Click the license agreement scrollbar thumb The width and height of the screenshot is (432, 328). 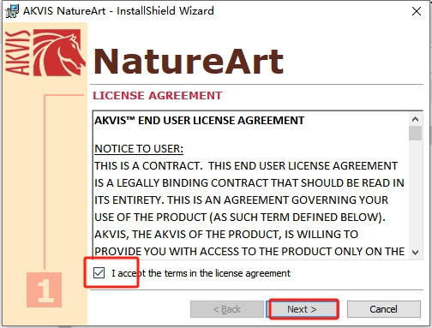point(416,133)
